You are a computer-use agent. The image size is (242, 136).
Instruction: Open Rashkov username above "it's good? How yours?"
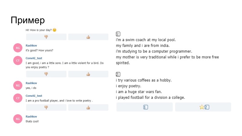[x=31, y=45]
